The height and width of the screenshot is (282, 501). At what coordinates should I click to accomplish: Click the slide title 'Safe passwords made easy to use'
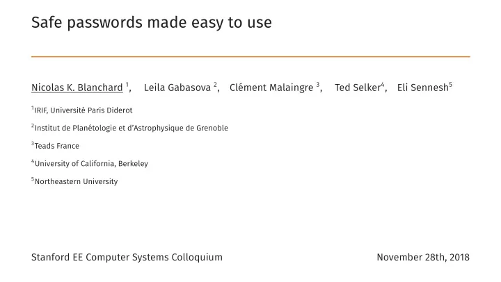152,23
